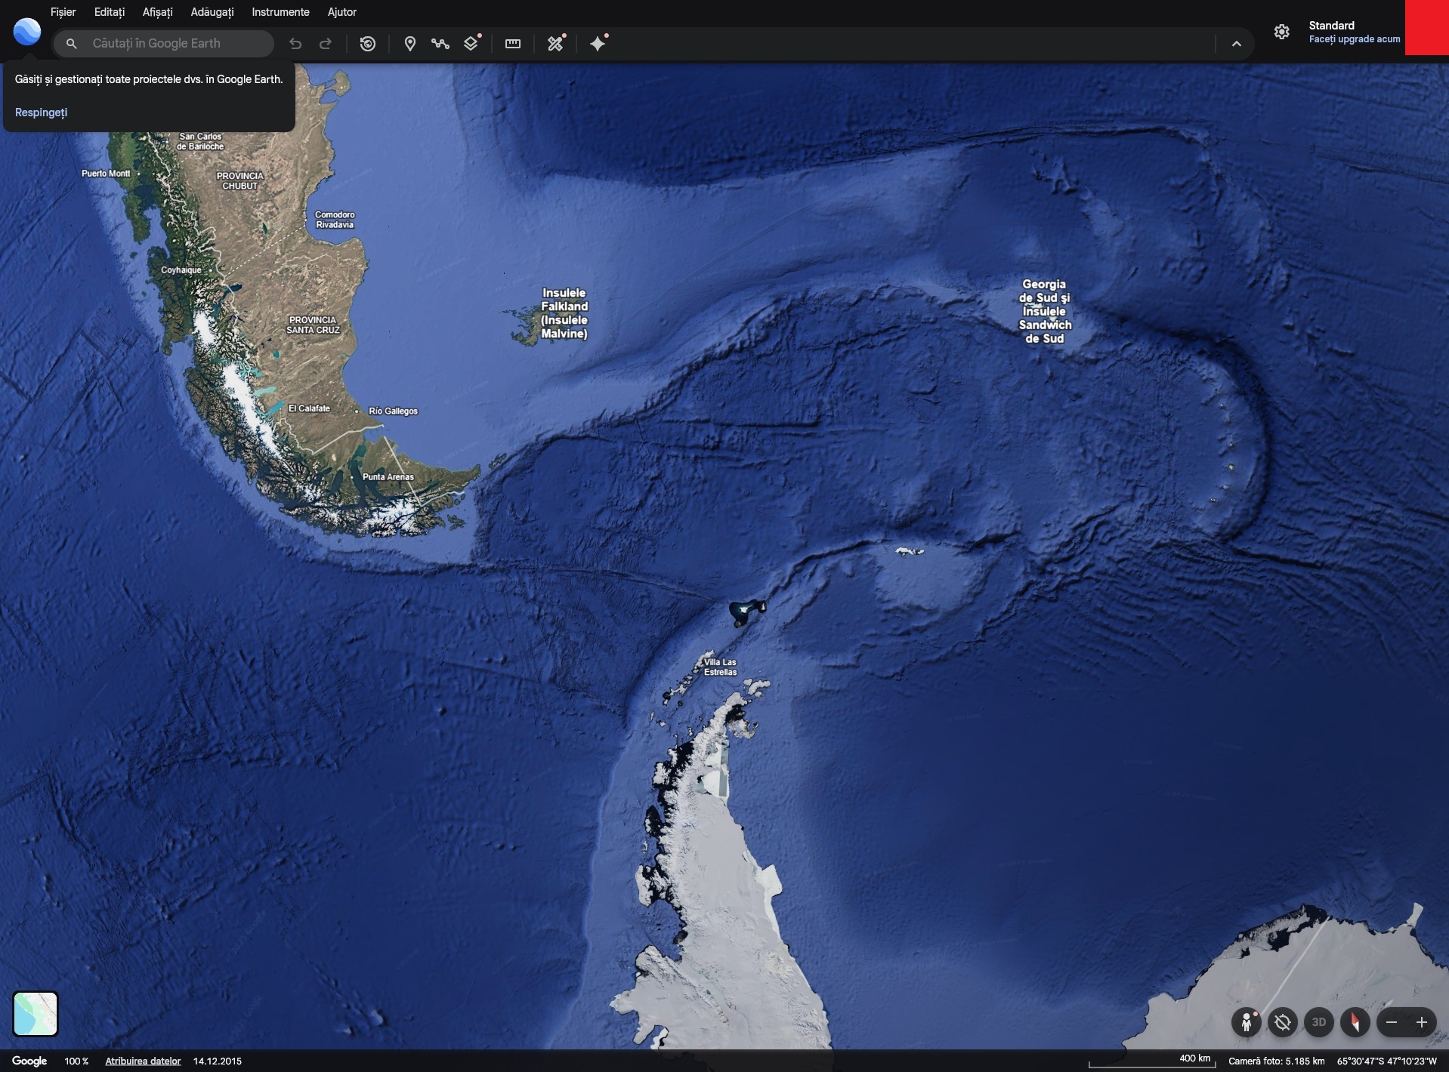This screenshot has width=1449, height=1072.
Task: Click the El Calafate label
Action: point(309,408)
